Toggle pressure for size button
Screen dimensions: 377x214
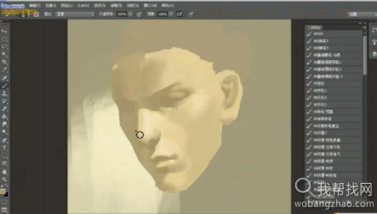(x=191, y=14)
